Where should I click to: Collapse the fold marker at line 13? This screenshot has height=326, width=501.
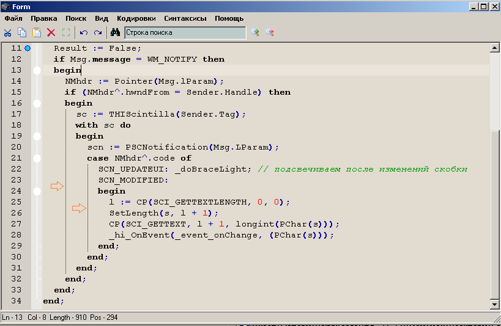click(37, 70)
